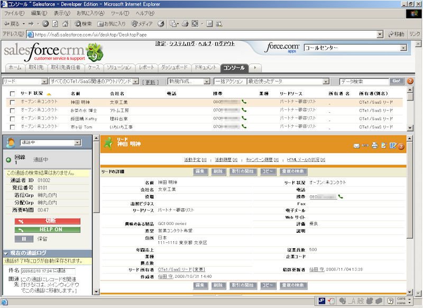
Task: Open the ツール menu
Action: click(x=120, y=13)
